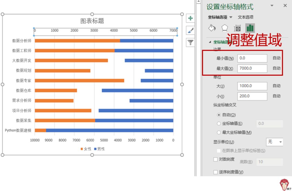Click the chart title 图表标题
The width and height of the screenshot is (292, 191).
(x=92, y=21)
